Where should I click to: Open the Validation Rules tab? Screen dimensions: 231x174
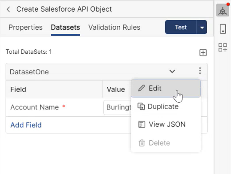point(114,28)
